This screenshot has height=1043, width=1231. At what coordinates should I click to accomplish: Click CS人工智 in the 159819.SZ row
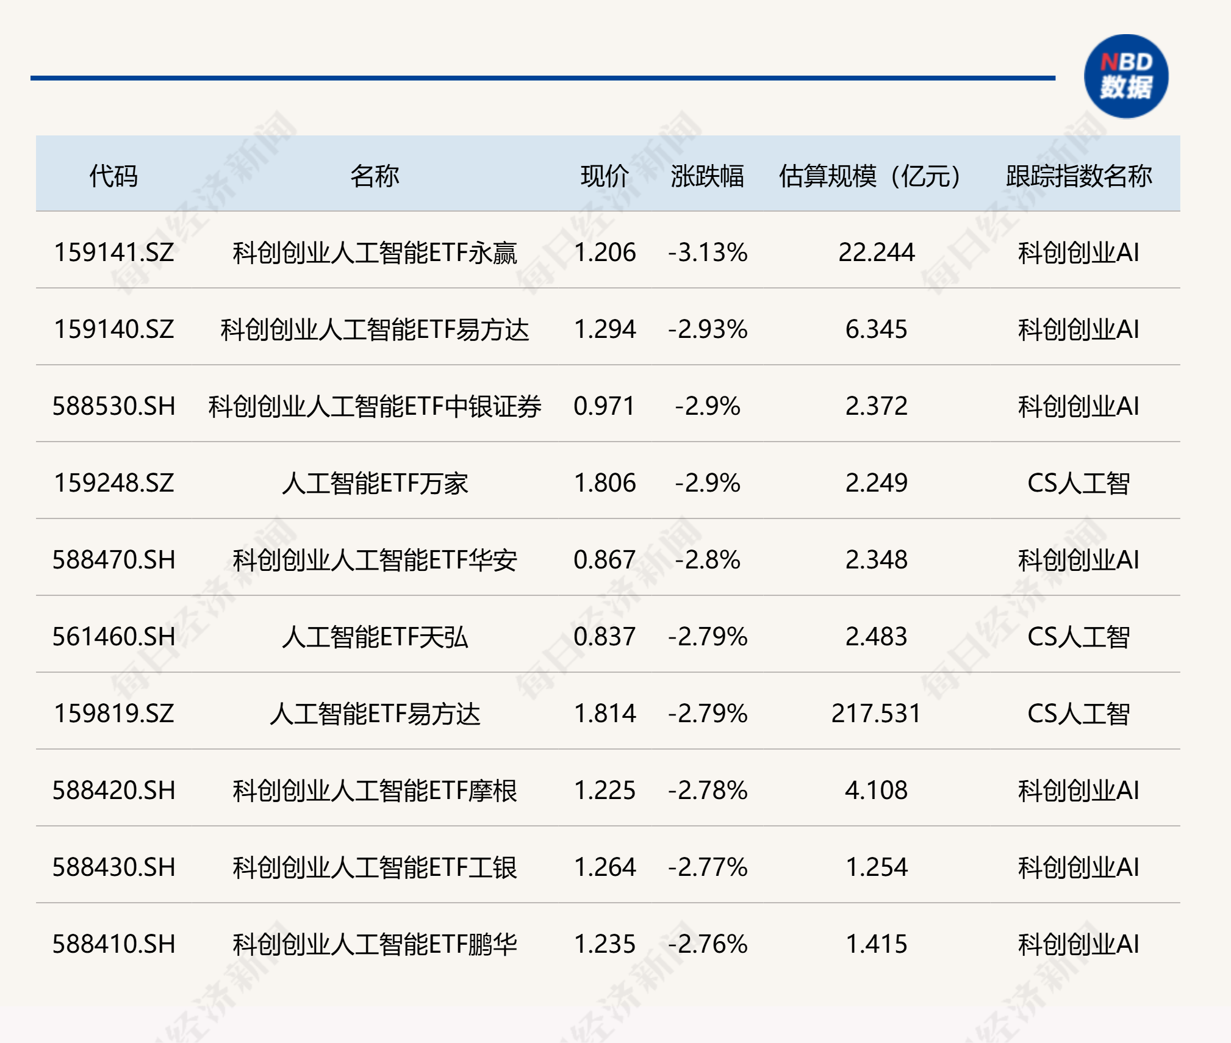pos(1078,714)
